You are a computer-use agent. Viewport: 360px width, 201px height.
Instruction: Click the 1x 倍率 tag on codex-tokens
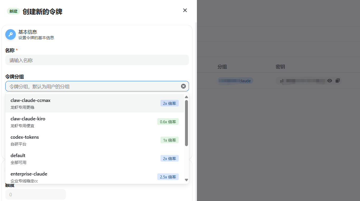coord(169,140)
